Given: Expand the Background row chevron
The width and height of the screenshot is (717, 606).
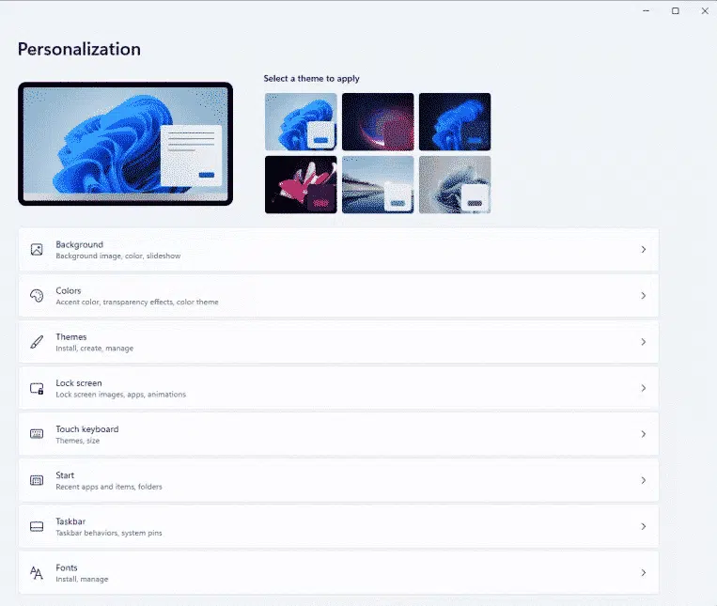Looking at the screenshot, I should click(x=644, y=250).
